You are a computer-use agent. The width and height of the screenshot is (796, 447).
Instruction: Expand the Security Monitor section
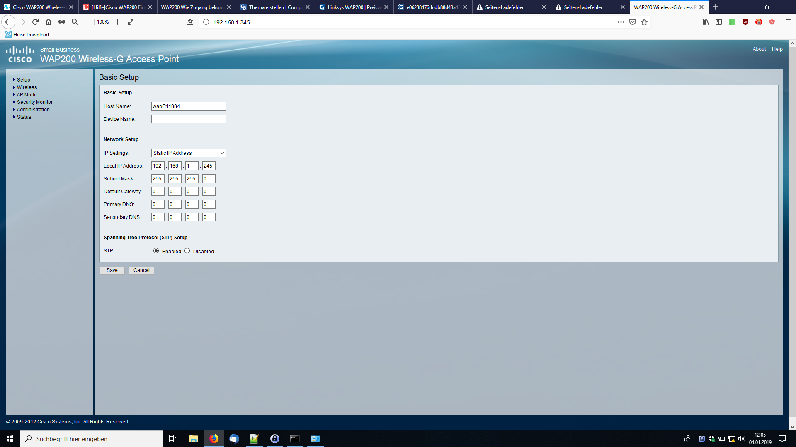[x=35, y=102]
